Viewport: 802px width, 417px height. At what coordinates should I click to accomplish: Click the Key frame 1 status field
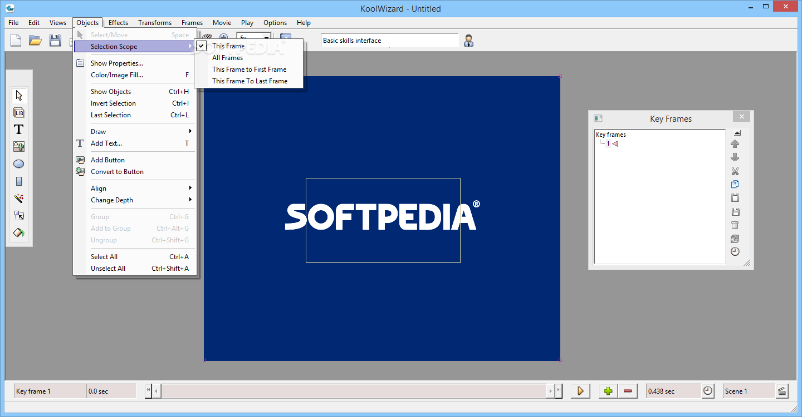tap(50, 391)
